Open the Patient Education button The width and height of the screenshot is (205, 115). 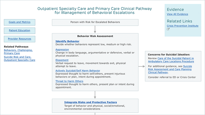coord(19,31)
